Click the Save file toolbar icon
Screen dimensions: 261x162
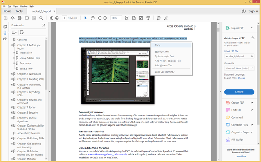[5, 18]
